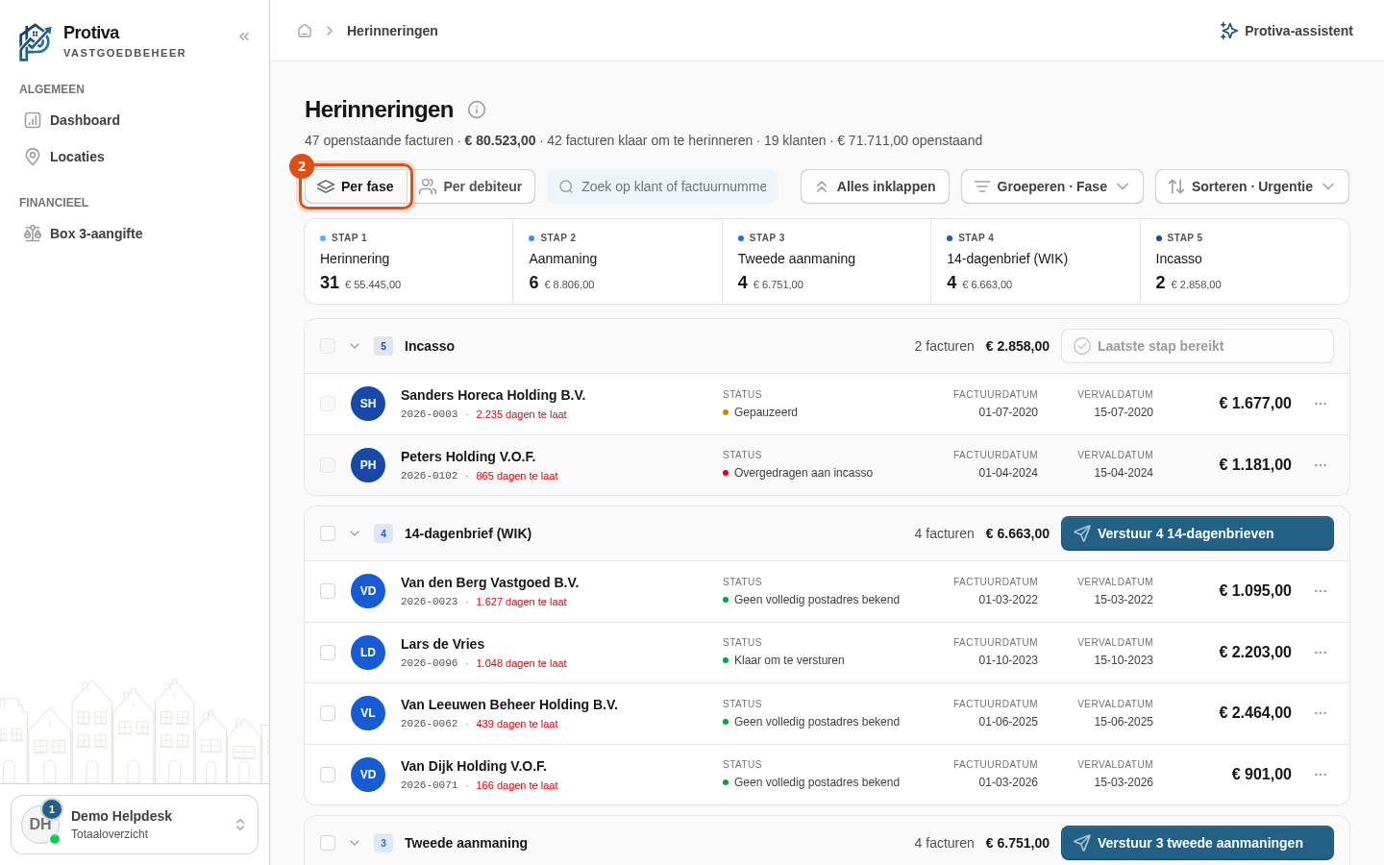This screenshot has width=1384, height=865.
Task: Switch to the Per fase view
Action: coord(356,186)
